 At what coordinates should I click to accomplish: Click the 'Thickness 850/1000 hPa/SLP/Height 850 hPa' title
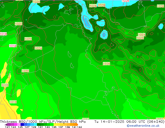coord(43,122)
